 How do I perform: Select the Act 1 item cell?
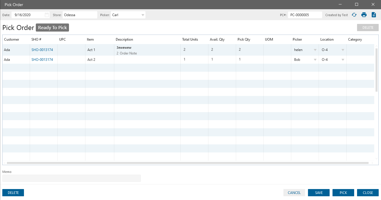pos(100,50)
